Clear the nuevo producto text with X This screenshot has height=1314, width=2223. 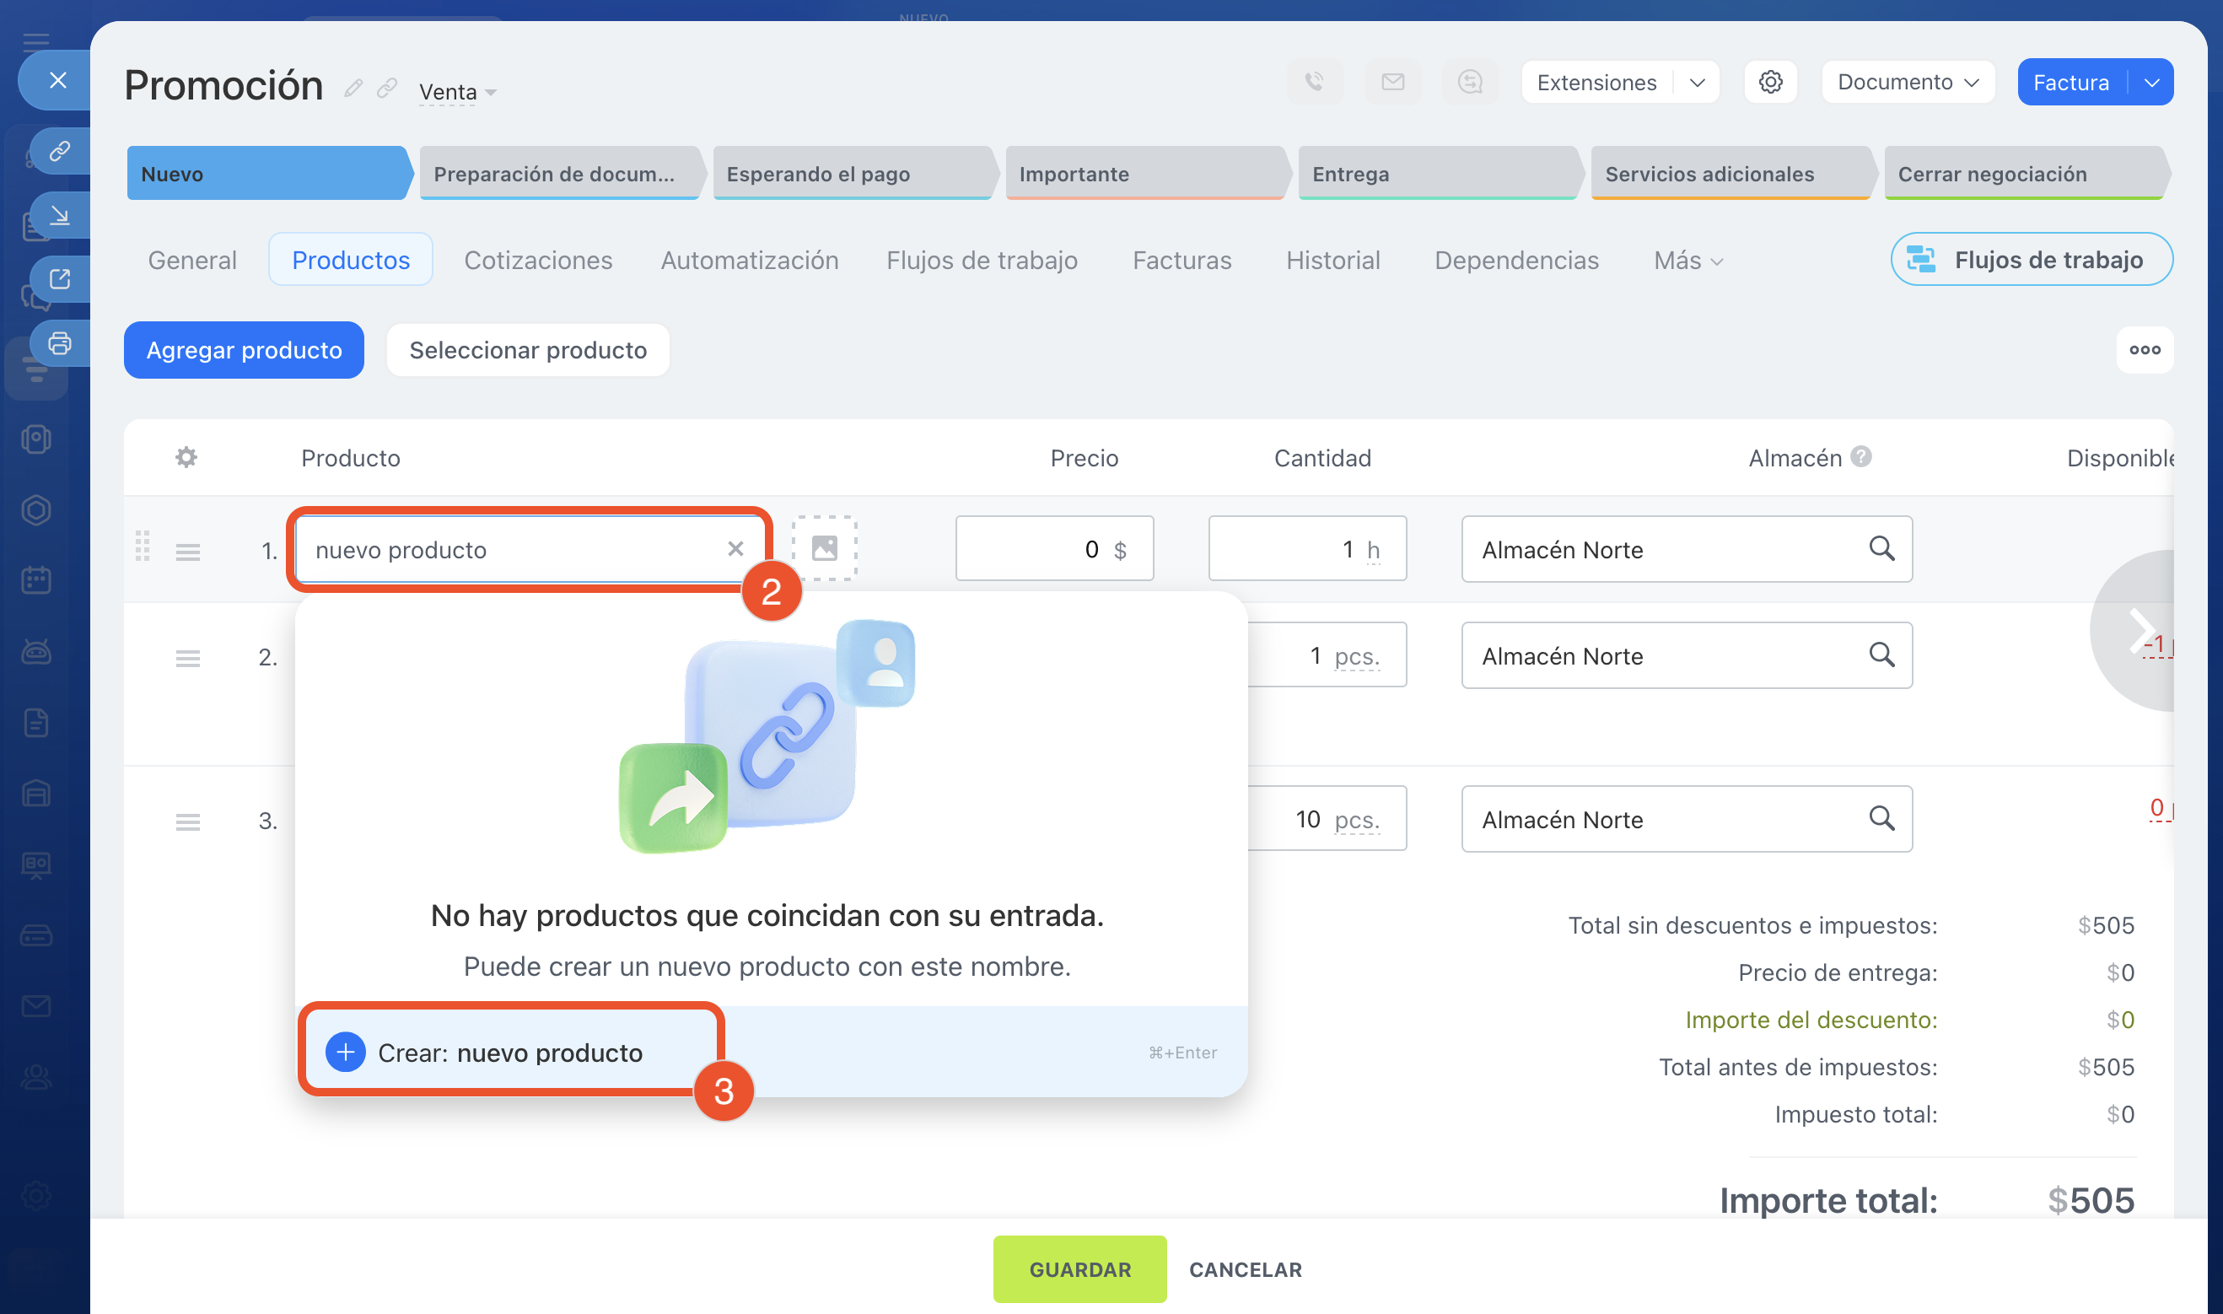click(735, 549)
